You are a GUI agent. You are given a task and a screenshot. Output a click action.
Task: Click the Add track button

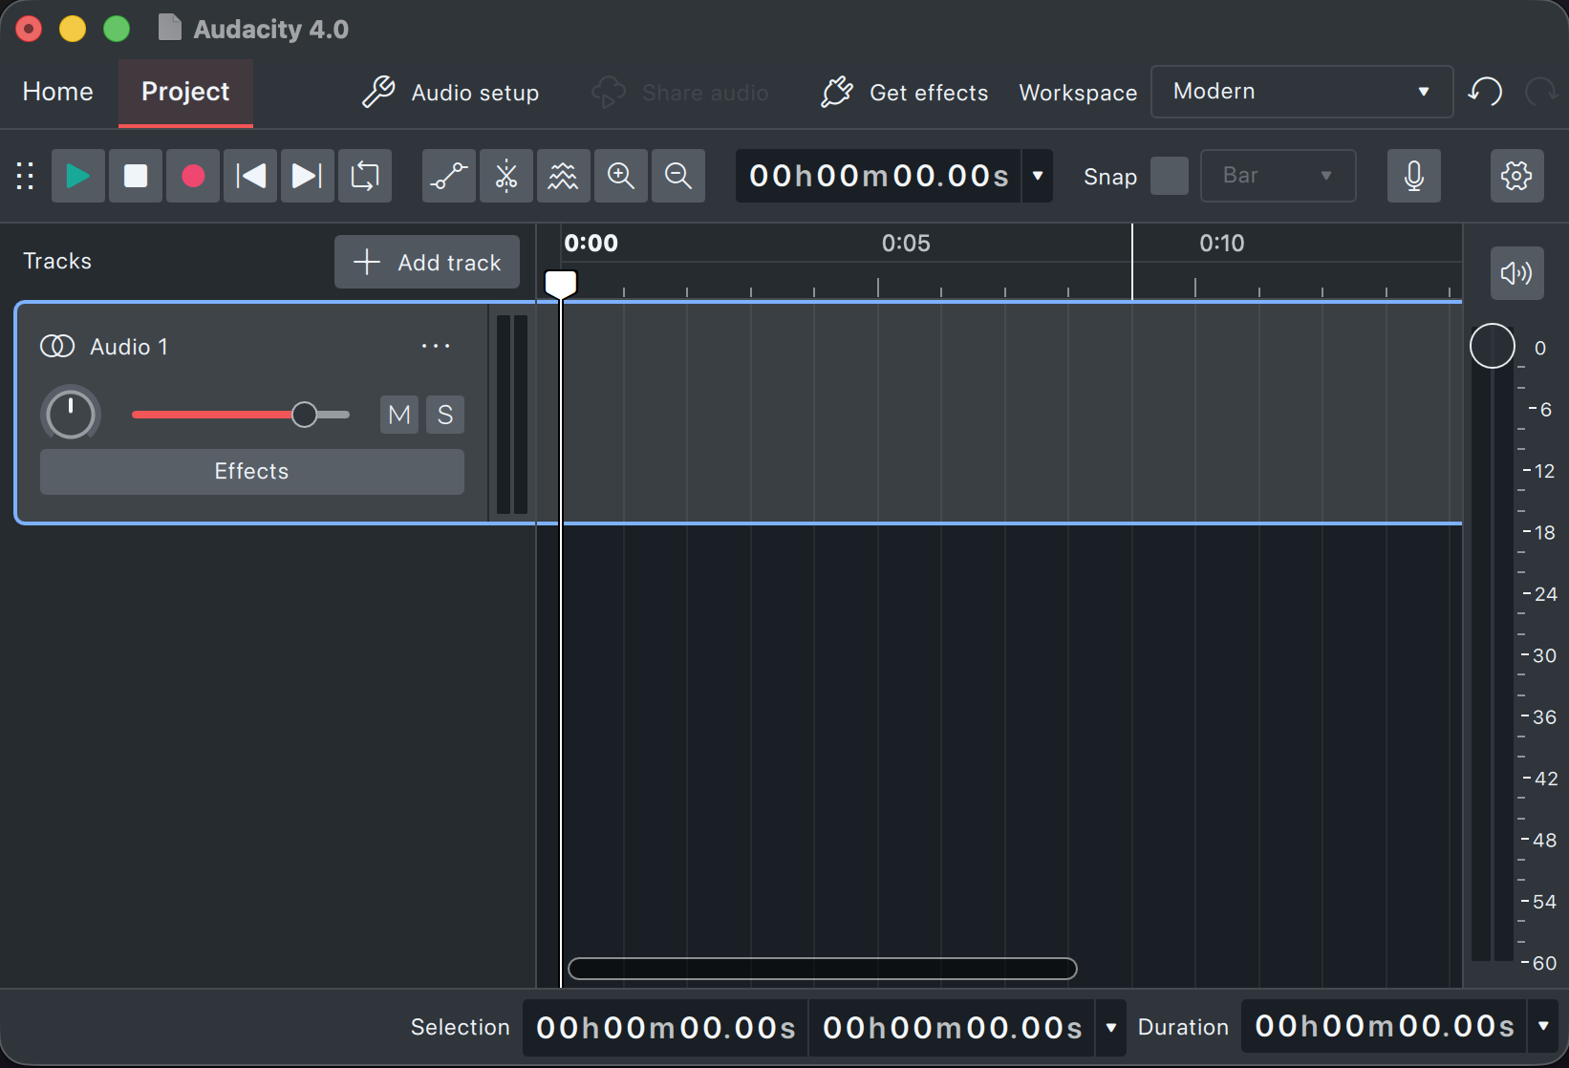[x=427, y=262]
